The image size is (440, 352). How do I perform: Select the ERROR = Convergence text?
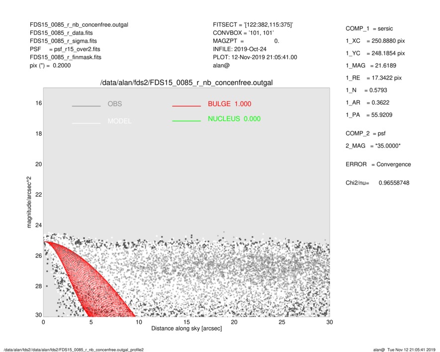click(x=378, y=165)
